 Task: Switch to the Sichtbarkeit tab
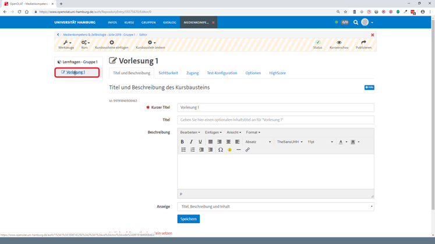[168, 73]
